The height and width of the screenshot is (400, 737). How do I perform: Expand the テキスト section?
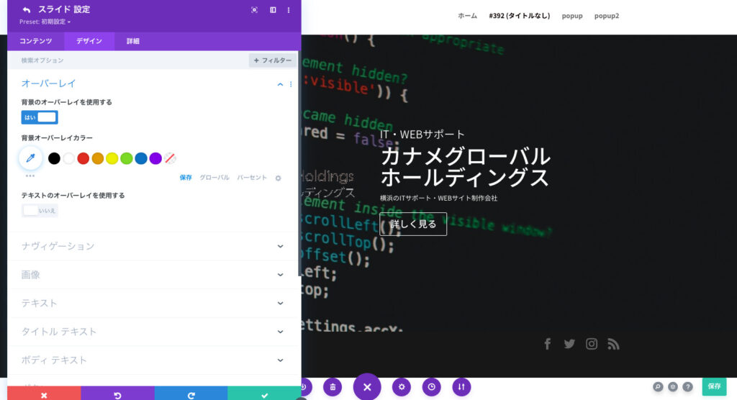click(x=153, y=303)
